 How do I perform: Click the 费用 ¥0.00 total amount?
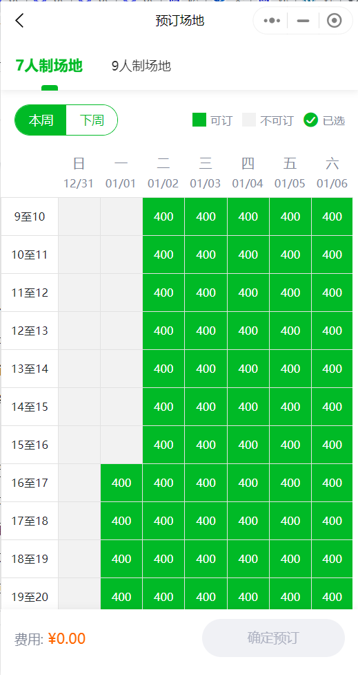click(50, 638)
